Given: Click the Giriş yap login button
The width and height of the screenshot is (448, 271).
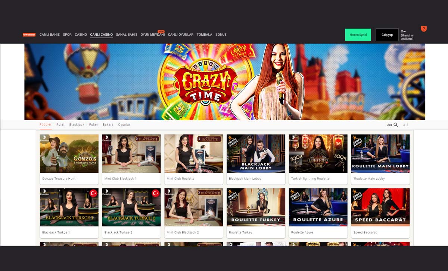Looking at the screenshot, I should (x=387, y=35).
